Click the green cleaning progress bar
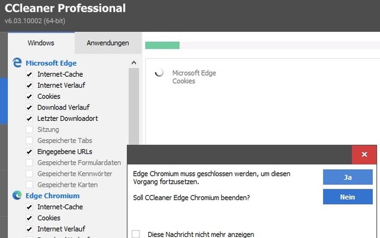The height and width of the screenshot is (238, 380). [x=163, y=45]
